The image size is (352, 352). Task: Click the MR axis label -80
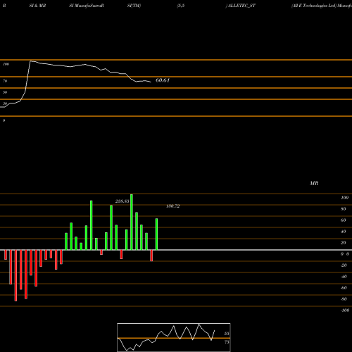[344, 299]
